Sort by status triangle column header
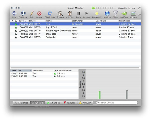 pyautogui.click(x=16, y=21)
